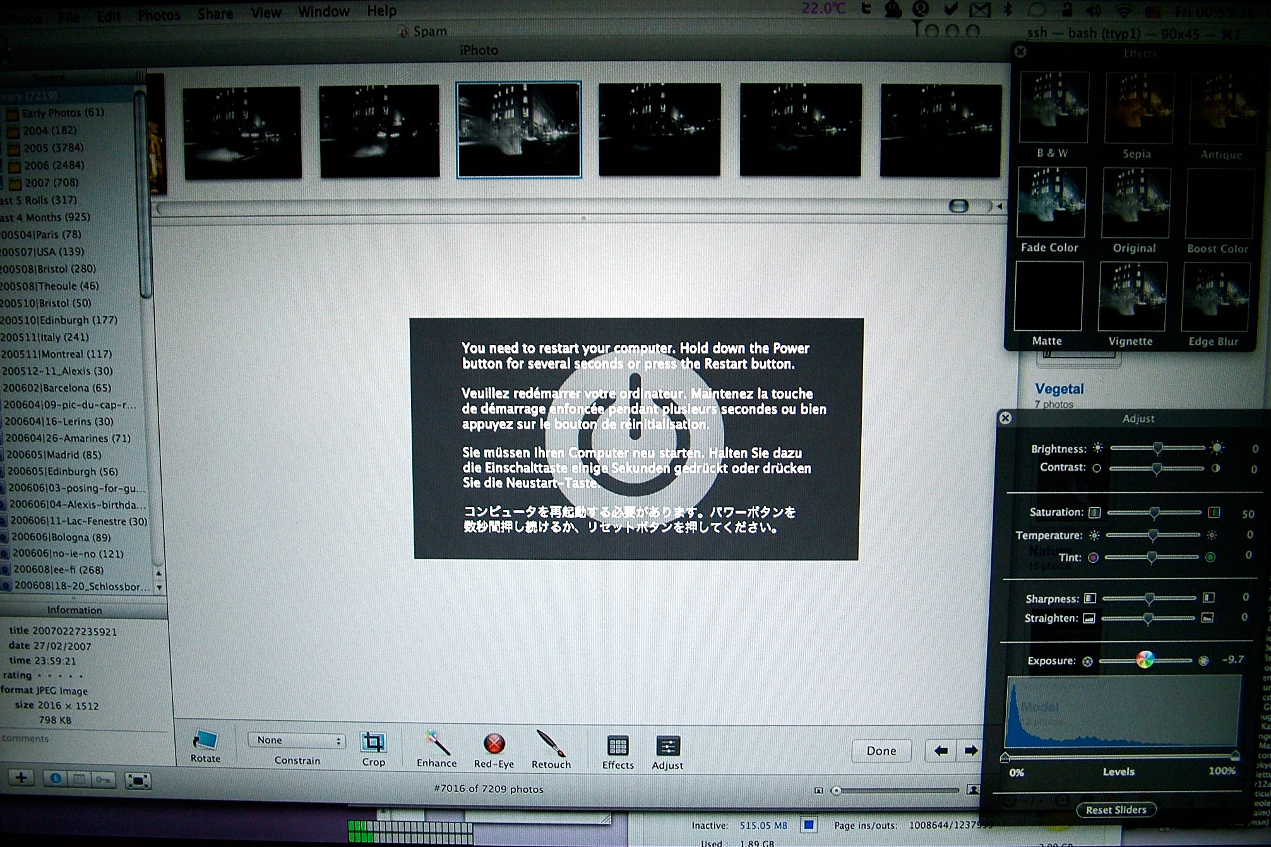Apply the Enhance magic wand
Screen dimensions: 1271x847
click(437, 742)
